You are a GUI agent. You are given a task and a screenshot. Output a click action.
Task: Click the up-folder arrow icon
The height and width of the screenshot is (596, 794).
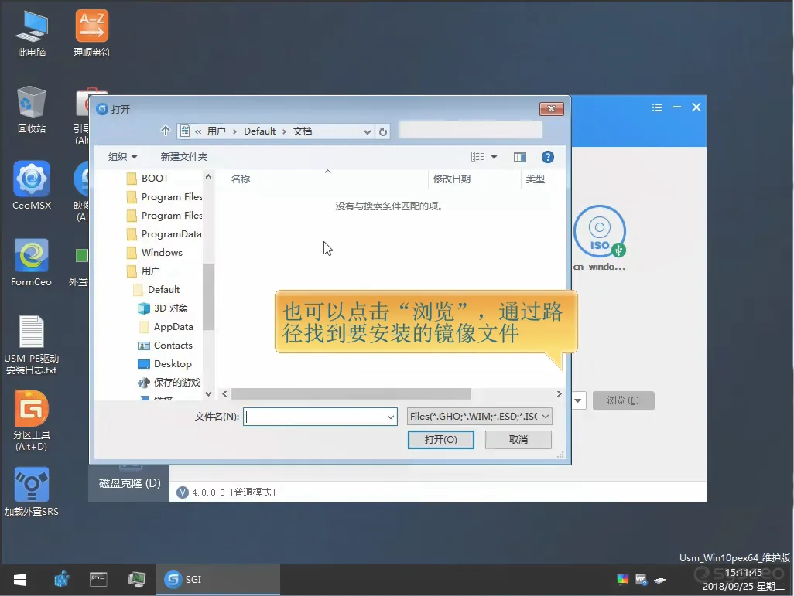[x=165, y=131]
